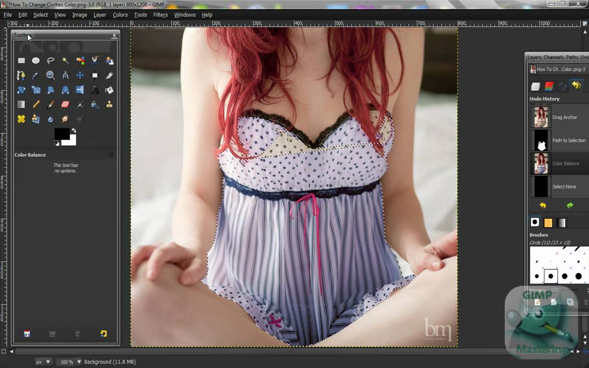Save tool options in Toolbox bottom
The image size is (589, 368).
(x=27, y=334)
